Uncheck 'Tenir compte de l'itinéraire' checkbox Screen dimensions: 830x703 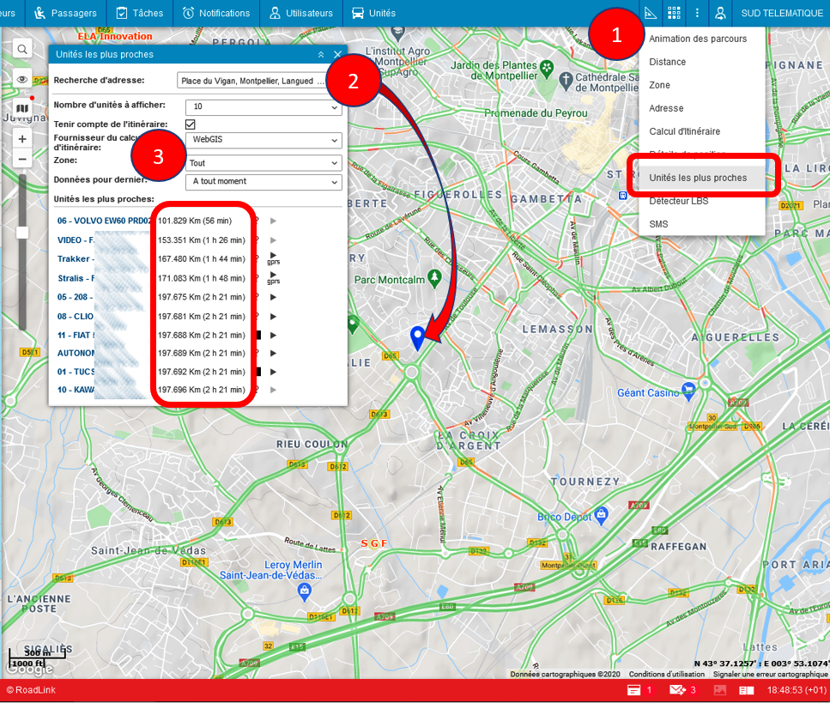pos(191,124)
